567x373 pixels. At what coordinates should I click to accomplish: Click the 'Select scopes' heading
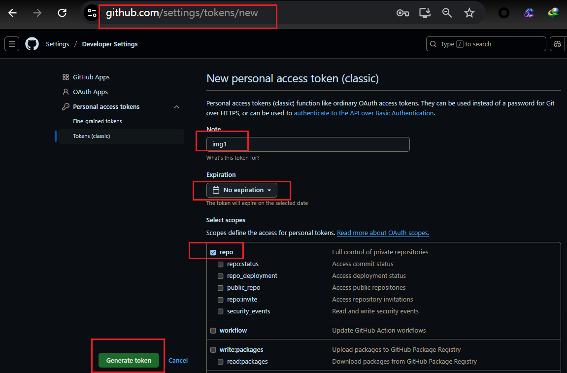[226, 220]
